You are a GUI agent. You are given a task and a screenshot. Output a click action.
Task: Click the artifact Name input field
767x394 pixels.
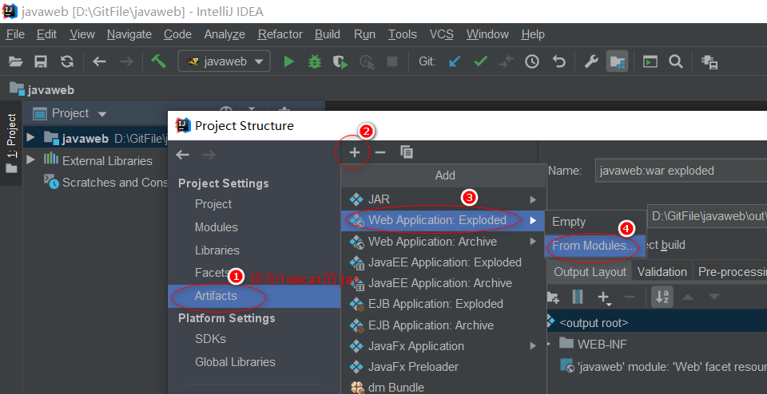681,171
